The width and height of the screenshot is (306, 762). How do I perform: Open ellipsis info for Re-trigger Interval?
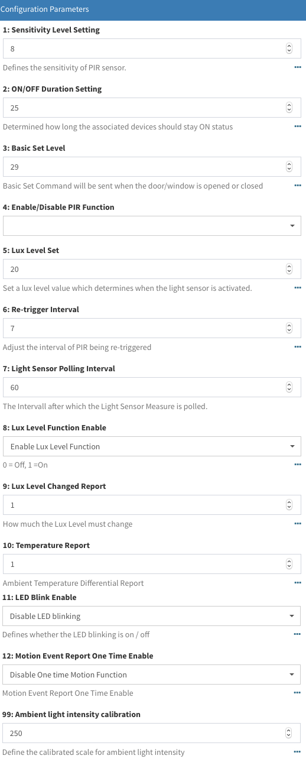(x=298, y=347)
